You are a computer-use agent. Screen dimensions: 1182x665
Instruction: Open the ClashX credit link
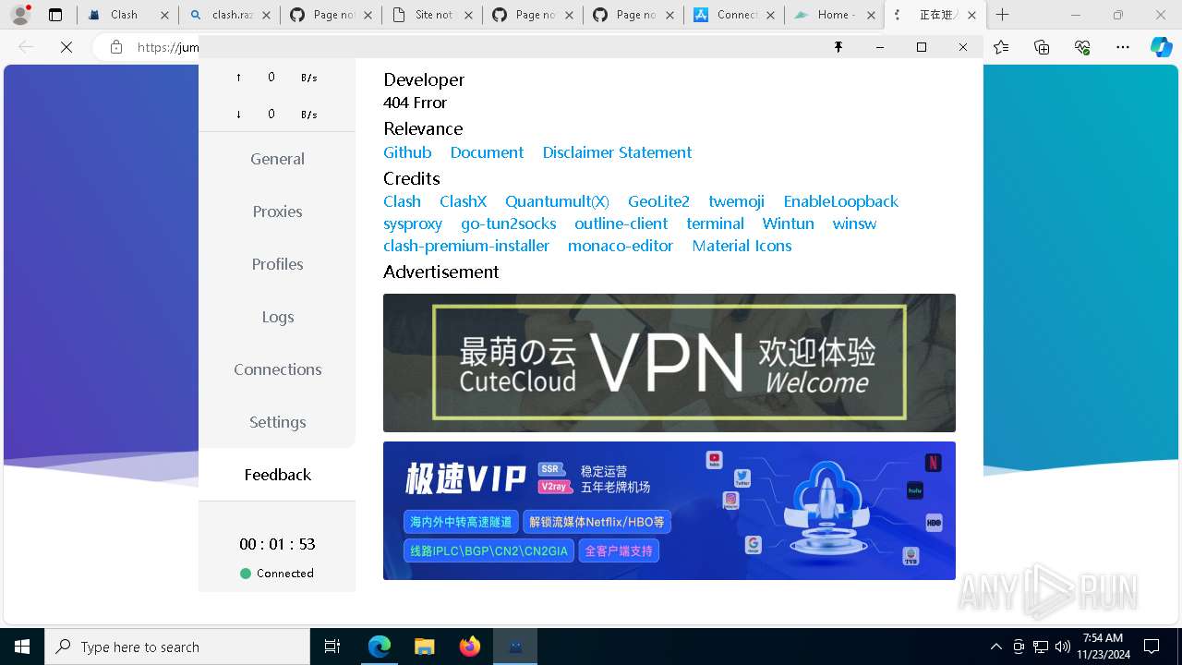tap(463, 201)
